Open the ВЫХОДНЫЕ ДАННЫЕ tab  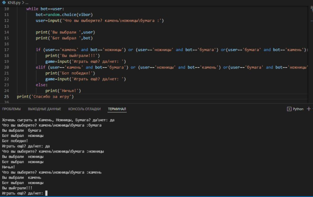[x=45, y=109]
